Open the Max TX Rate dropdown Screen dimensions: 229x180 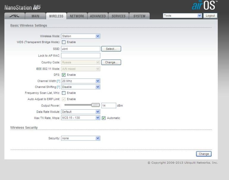pos(80,118)
